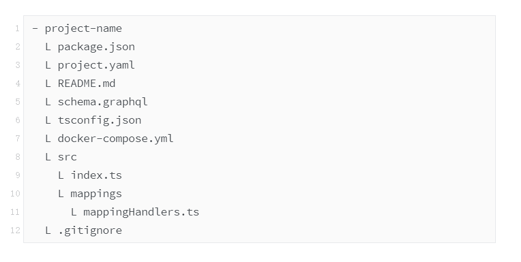The height and width of the screenshot is (262, 521).
Task: Select the README.md entry
Action: (x=87, y=83)
